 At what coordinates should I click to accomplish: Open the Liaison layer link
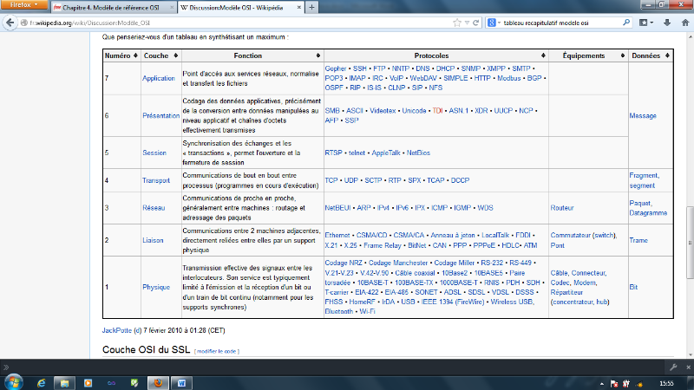coord(153,241)
